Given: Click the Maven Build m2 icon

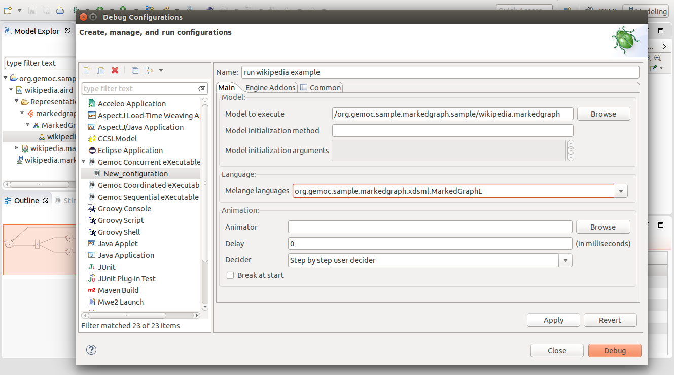Looking at the screenshot, I should point(92,290).
